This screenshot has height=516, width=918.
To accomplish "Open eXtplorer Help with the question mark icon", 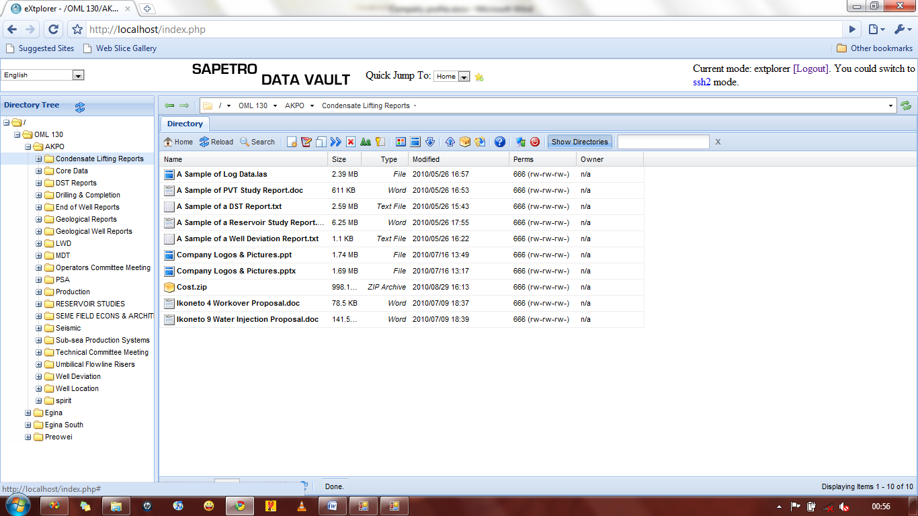I will 500,142.
